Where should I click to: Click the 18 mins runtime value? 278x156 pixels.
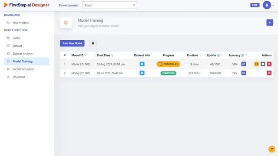pos(194,64)
